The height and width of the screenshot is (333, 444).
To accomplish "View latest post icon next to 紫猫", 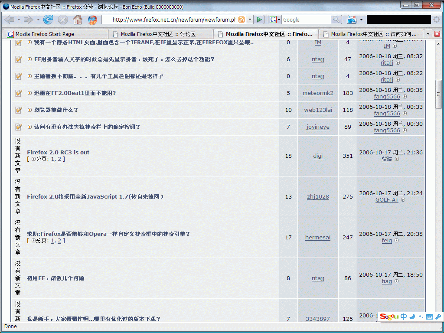I will (x=397, y=159).
